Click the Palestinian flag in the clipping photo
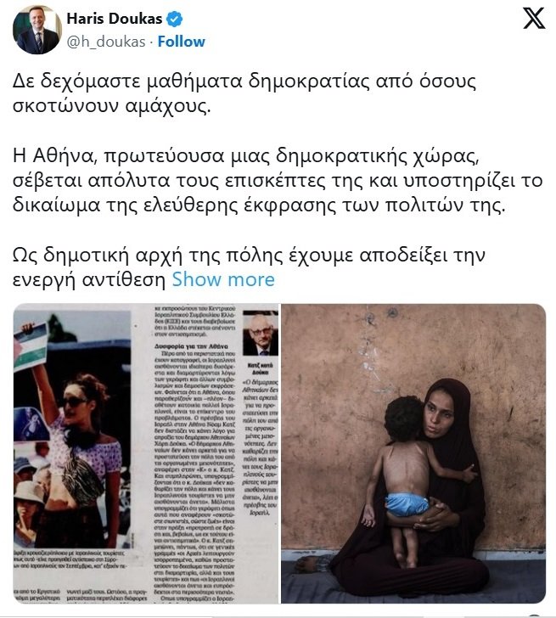 31,347
